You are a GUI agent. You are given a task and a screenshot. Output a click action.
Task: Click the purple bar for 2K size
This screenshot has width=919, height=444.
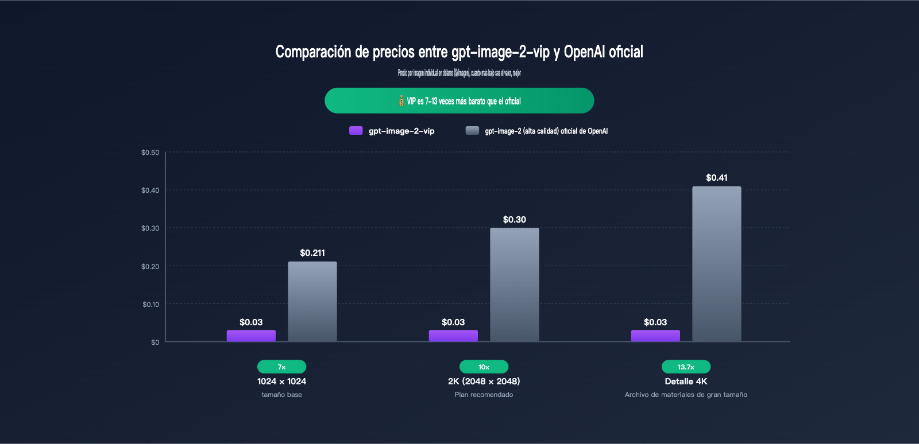[453, 336]
